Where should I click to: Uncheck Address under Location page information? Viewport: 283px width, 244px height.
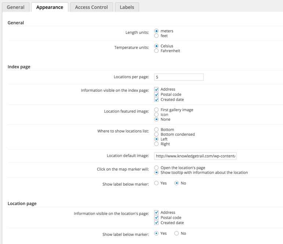coord(156,213)
